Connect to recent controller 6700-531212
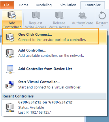This screenshot has width=109, height=122. click(x=54, y=107)
